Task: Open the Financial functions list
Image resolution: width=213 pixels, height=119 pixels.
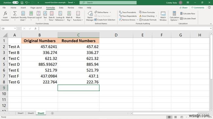Action: point(31,16)
